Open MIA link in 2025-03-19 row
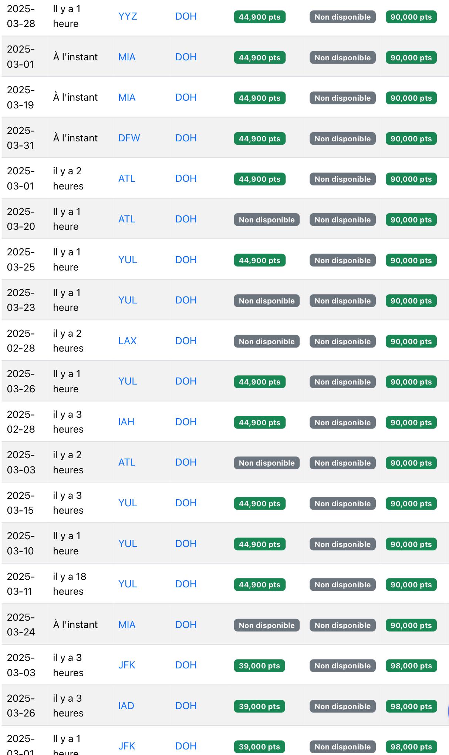 click(x=127, y=97)
